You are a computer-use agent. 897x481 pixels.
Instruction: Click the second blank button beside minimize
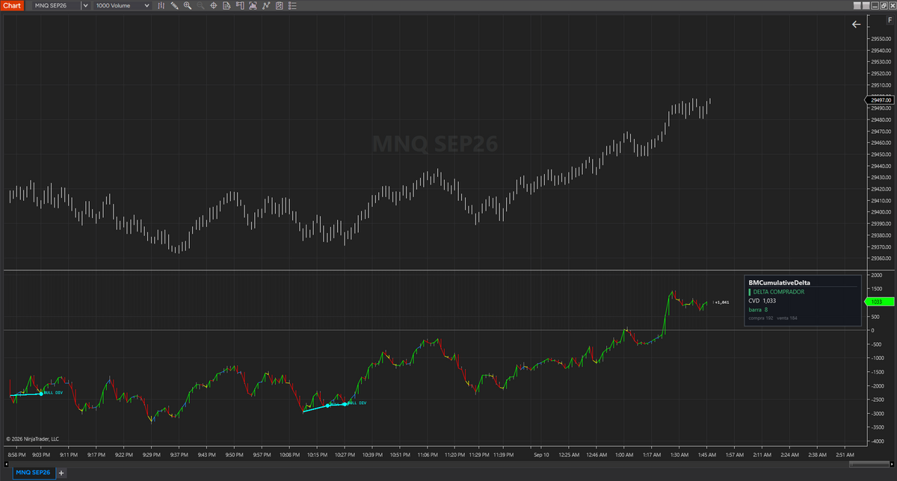866,5
